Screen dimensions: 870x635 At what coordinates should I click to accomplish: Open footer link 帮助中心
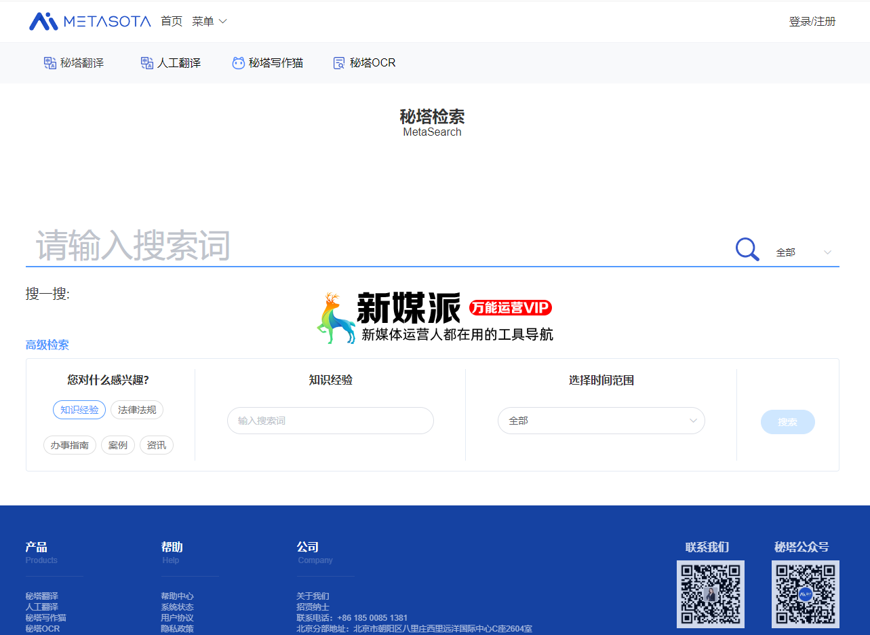(x=177, y=596)
